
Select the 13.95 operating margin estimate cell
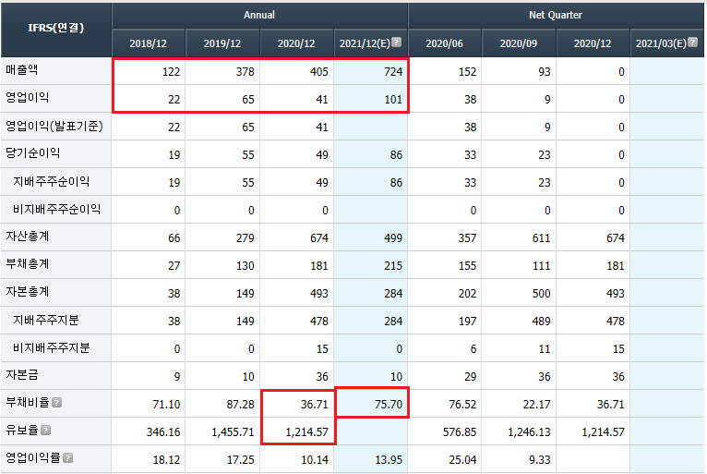371,459
